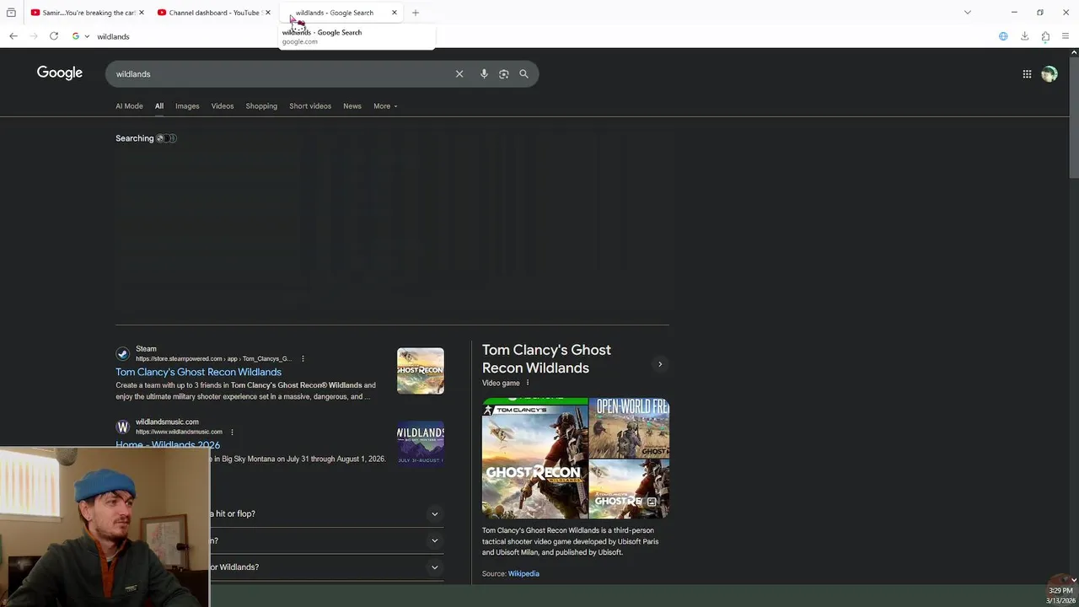Open the three-dot menu on Steam result
The height and width of the screenshot is (607, 1079).
tap(303, 359)
